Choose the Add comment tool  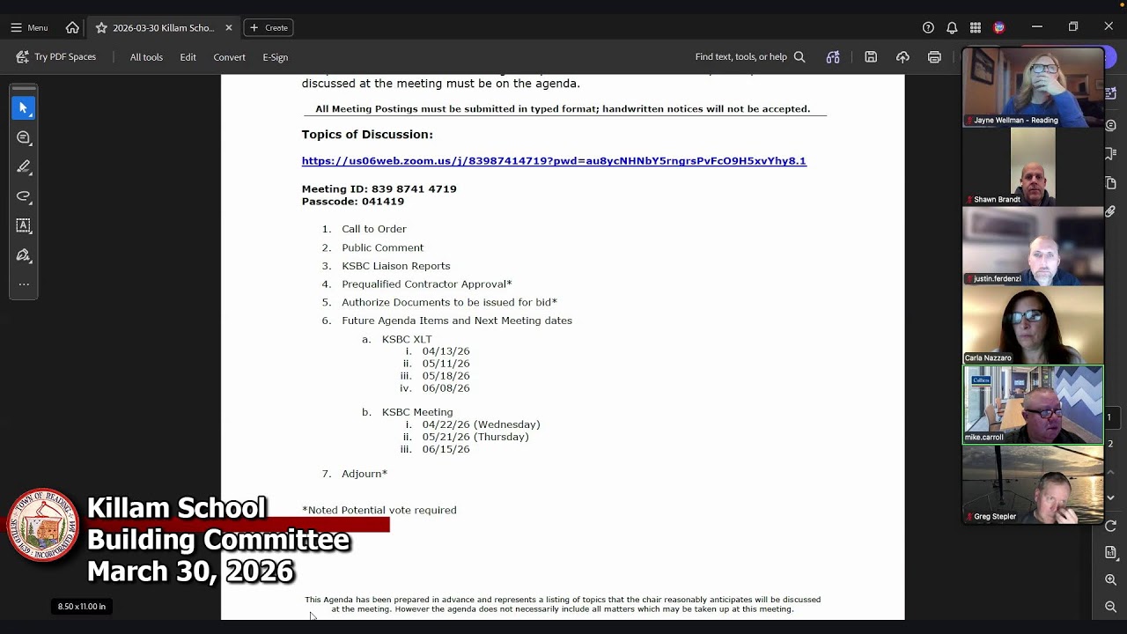tap(24, 137)
